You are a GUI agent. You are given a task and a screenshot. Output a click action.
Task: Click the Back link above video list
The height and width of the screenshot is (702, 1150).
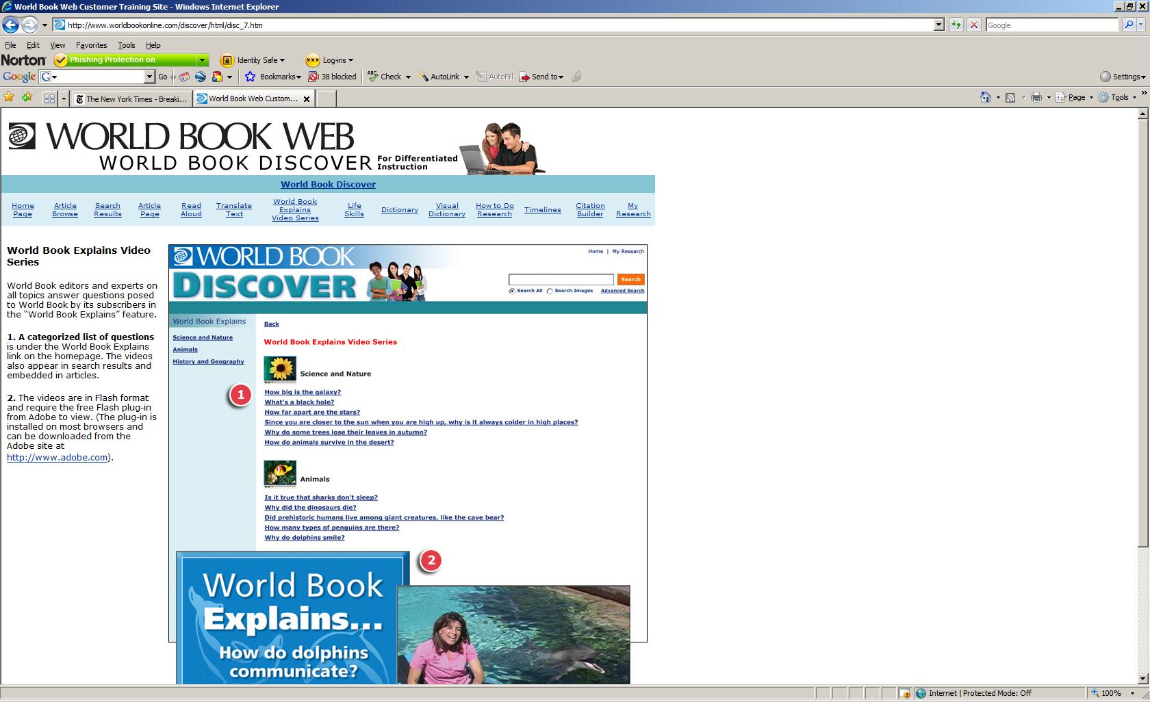(x=272, y=324)
